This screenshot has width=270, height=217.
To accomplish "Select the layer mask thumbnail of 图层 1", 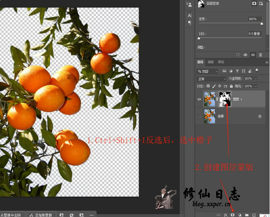I will click(225, 99).
